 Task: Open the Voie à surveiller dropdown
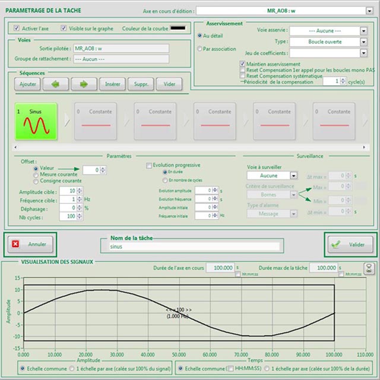click(293, 176)
